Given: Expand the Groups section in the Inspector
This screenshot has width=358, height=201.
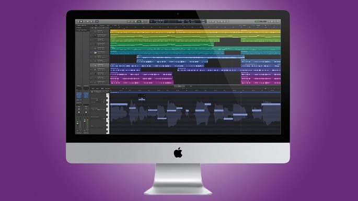Looking at the screenshot, I should [x=79, y=28].
